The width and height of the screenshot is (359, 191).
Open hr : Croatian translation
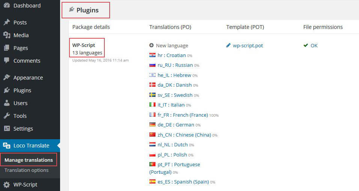[172, 56]
